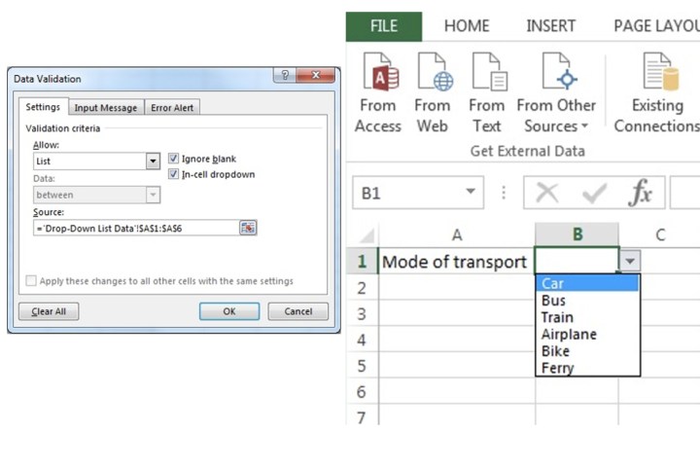Click the Source range selector icon

point(248,228)
